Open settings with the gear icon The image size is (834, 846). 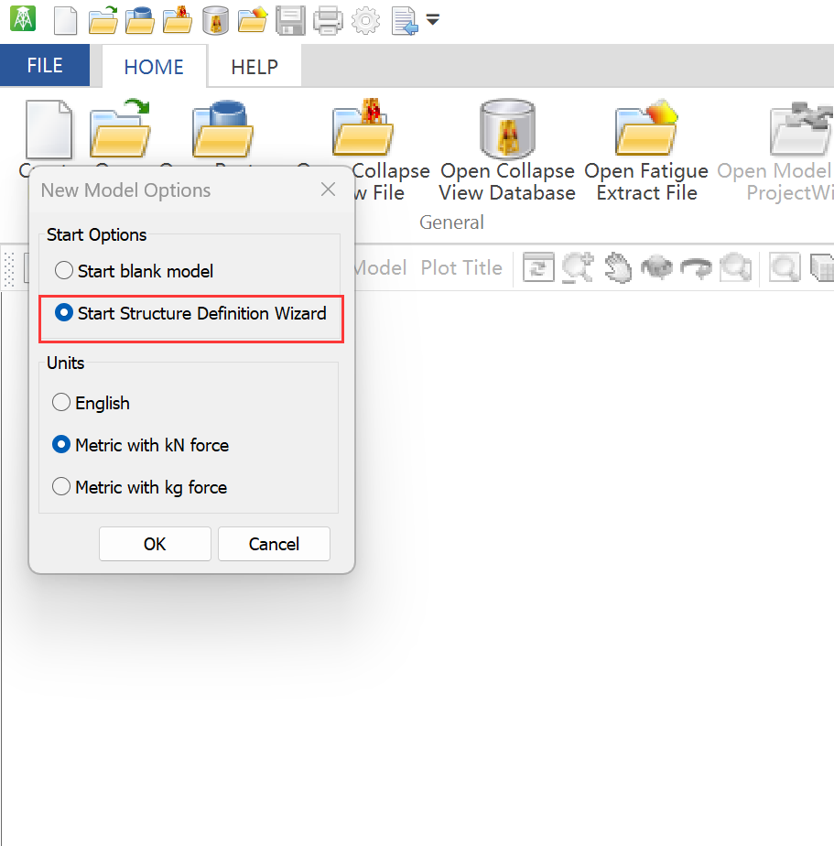tap(365, 19)
